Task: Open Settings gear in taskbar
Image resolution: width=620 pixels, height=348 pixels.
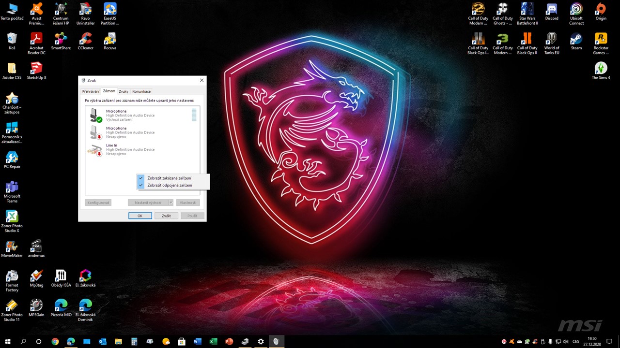Action: click(261, 341)
